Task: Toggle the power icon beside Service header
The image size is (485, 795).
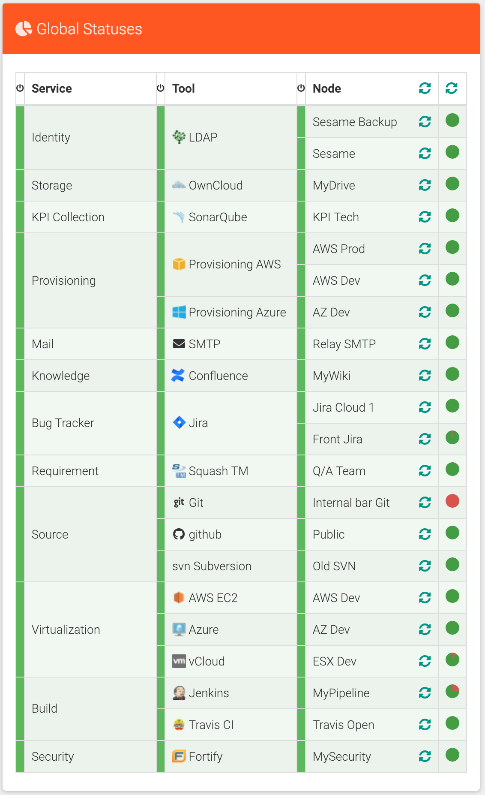Action: 20,88
